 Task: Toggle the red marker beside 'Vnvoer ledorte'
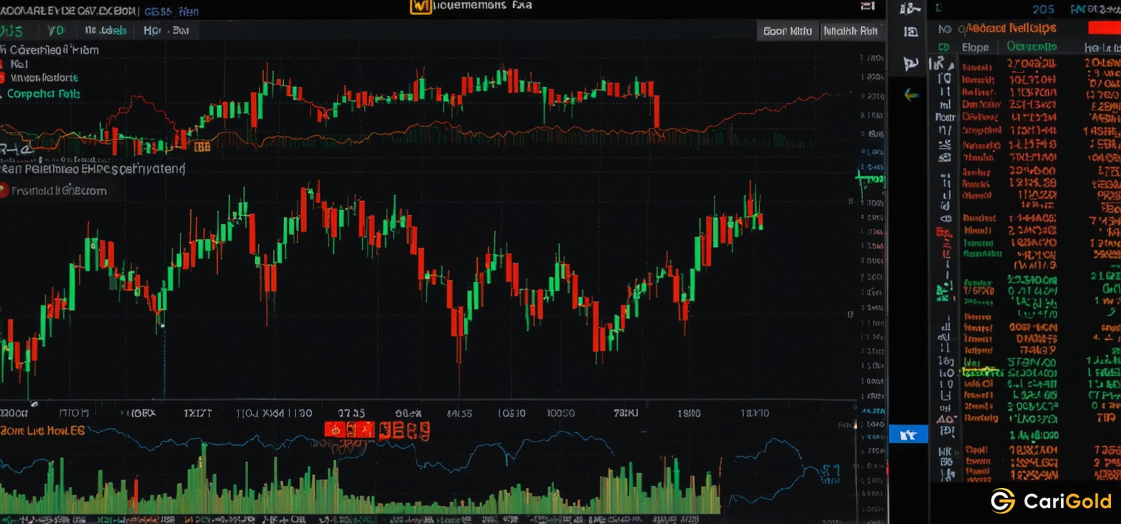point(2,77)
